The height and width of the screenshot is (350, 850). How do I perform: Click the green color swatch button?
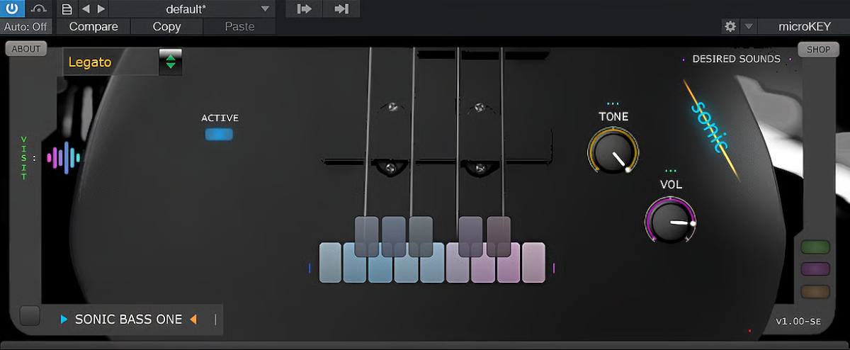[815, 247]
